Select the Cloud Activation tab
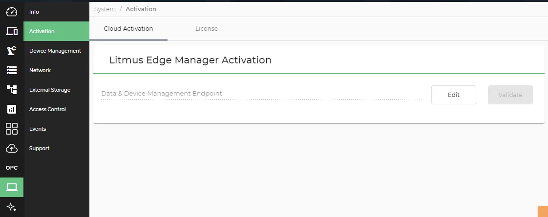Image resolution: width=548 pixels, height=217 pixels. tap(128, 29)
